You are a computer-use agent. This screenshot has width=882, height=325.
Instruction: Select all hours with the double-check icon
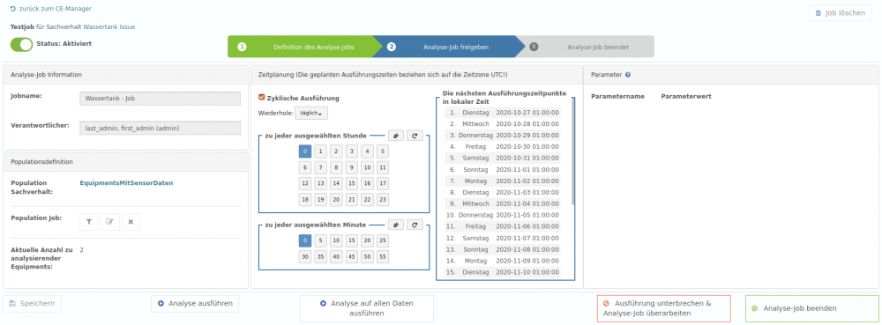click(x=396, y=136)
